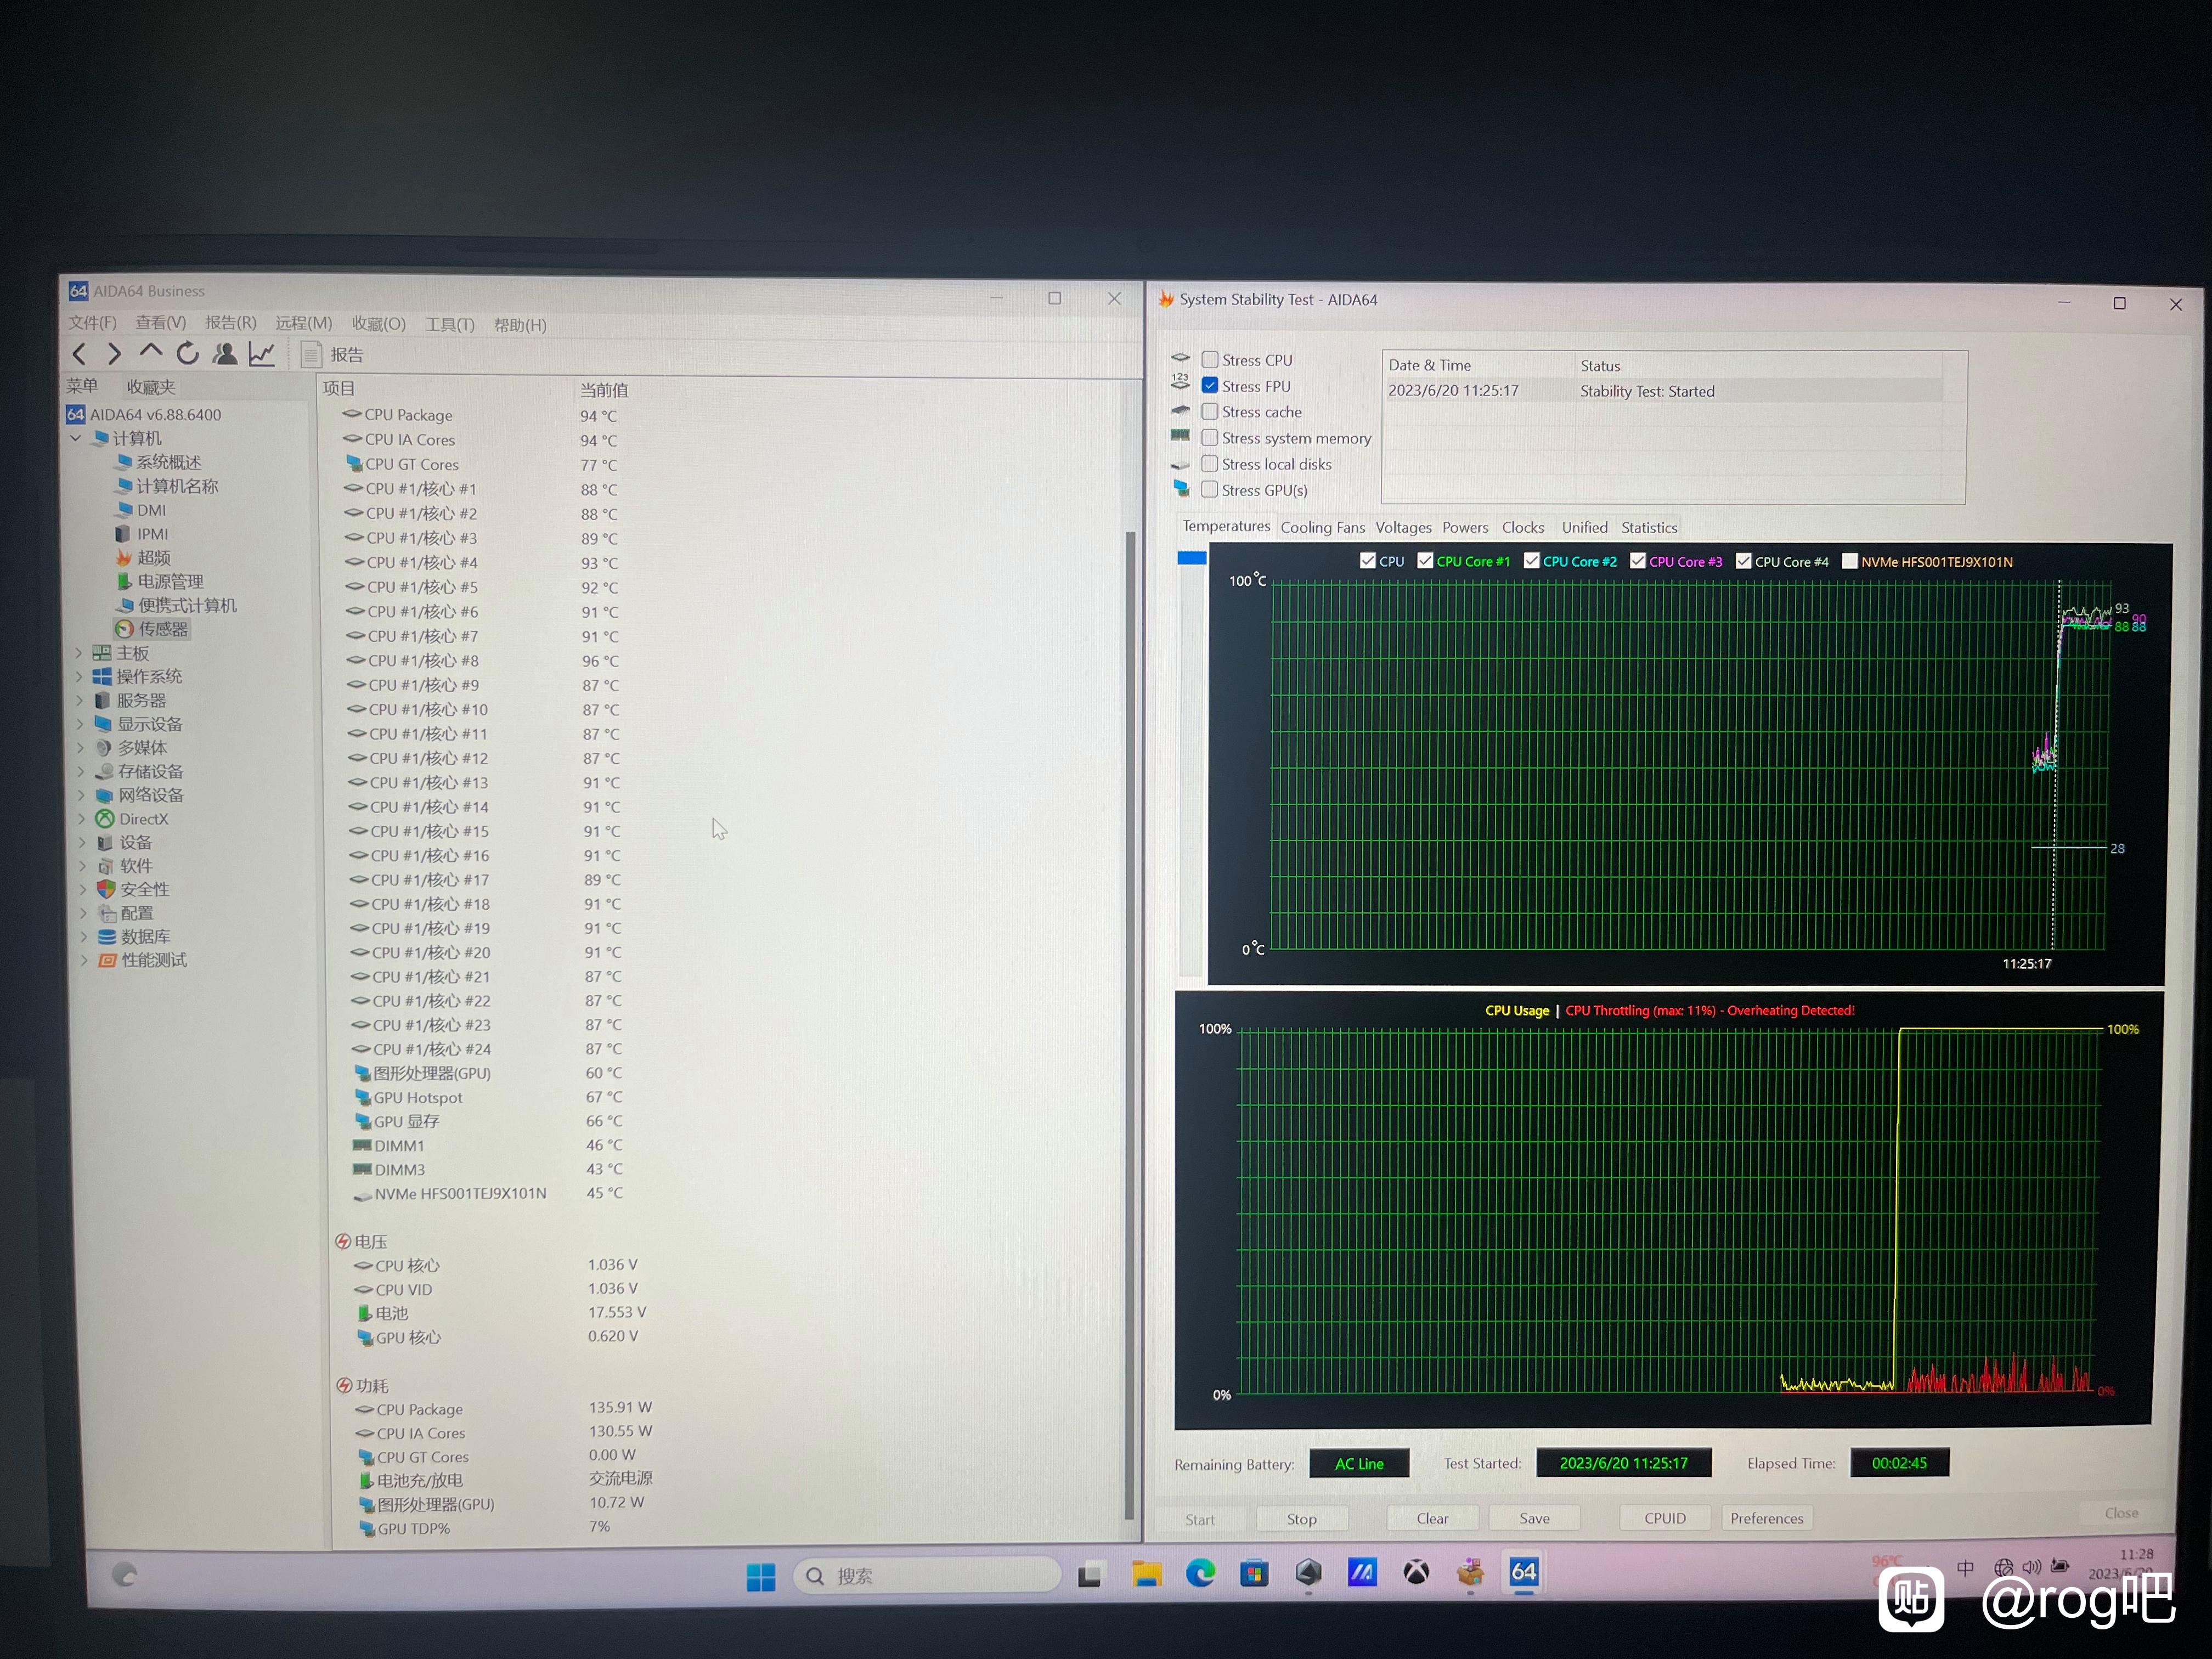Expand the 多媒体 tree node
This screenshot has height=1659, width=2212.
(80, 748)
